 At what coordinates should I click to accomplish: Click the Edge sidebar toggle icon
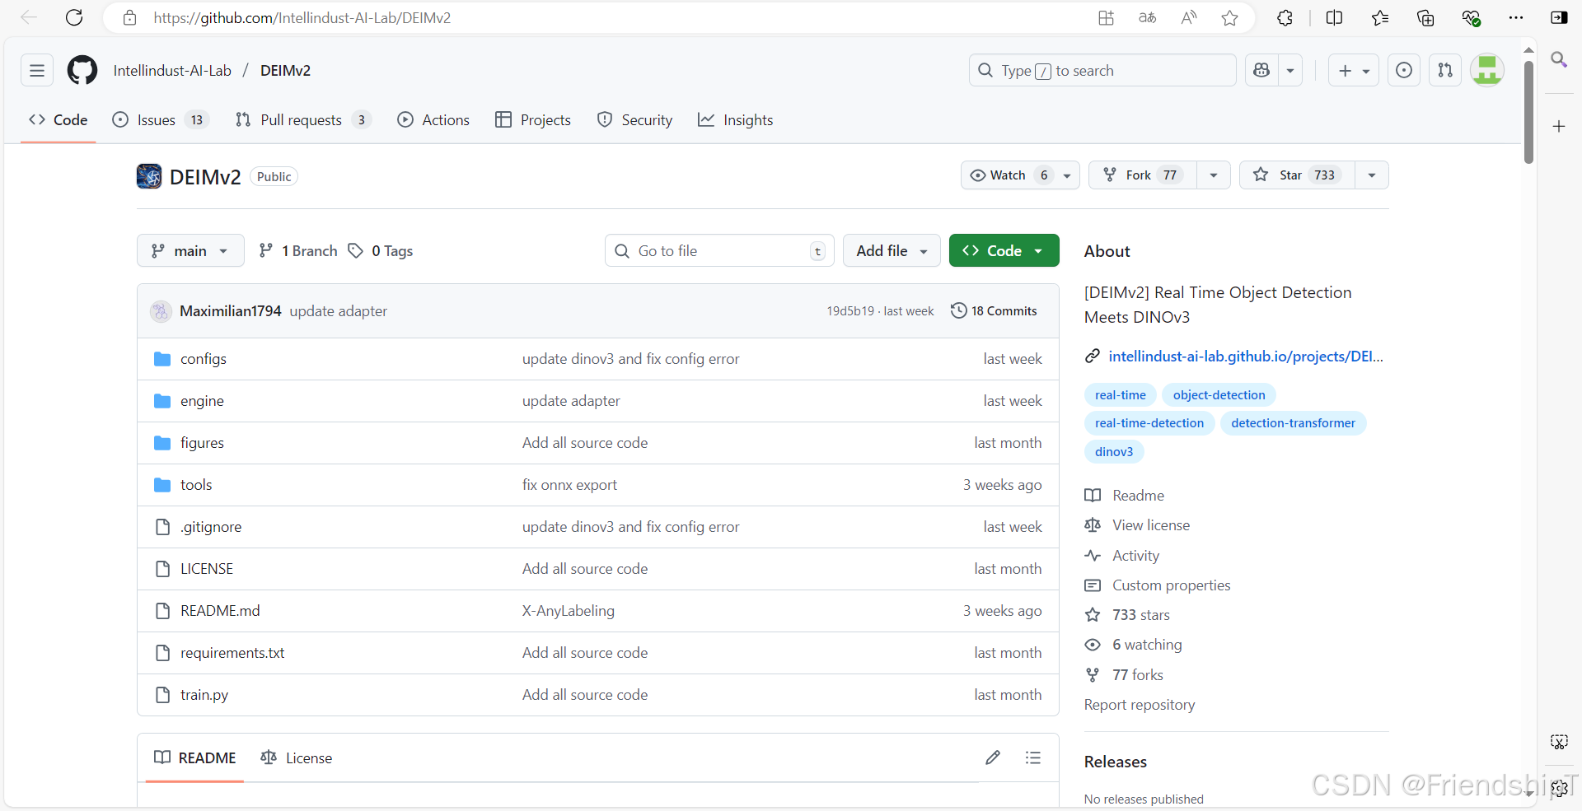(x=1559, y=17)
